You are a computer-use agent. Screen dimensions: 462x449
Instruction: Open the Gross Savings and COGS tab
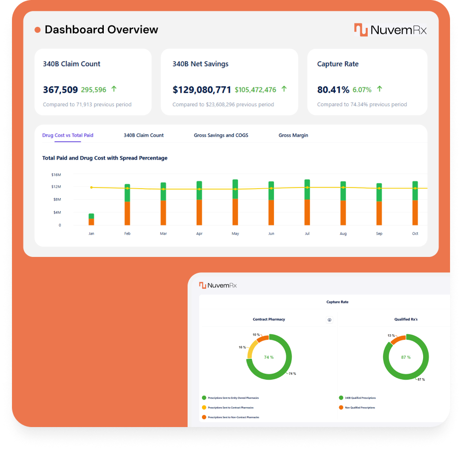221,135
